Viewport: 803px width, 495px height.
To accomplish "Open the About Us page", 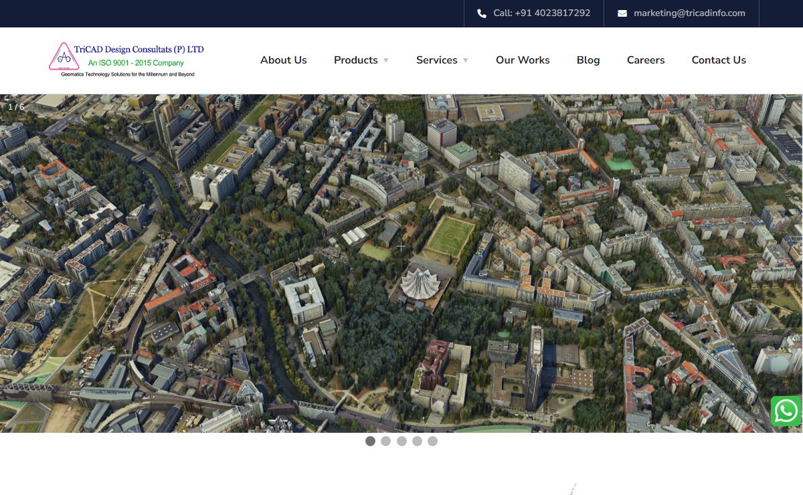I will click(284, 60).
